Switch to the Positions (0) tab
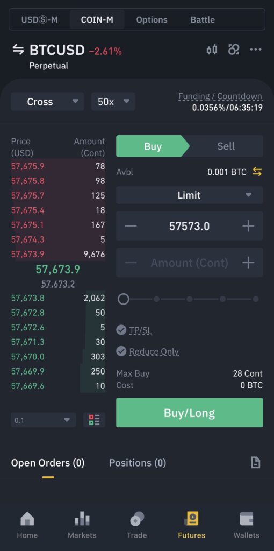 coord(138,463)
